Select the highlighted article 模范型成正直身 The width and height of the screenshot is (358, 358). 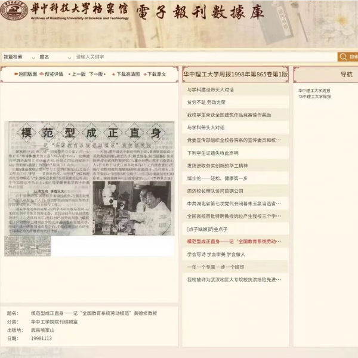click(234, 242)
